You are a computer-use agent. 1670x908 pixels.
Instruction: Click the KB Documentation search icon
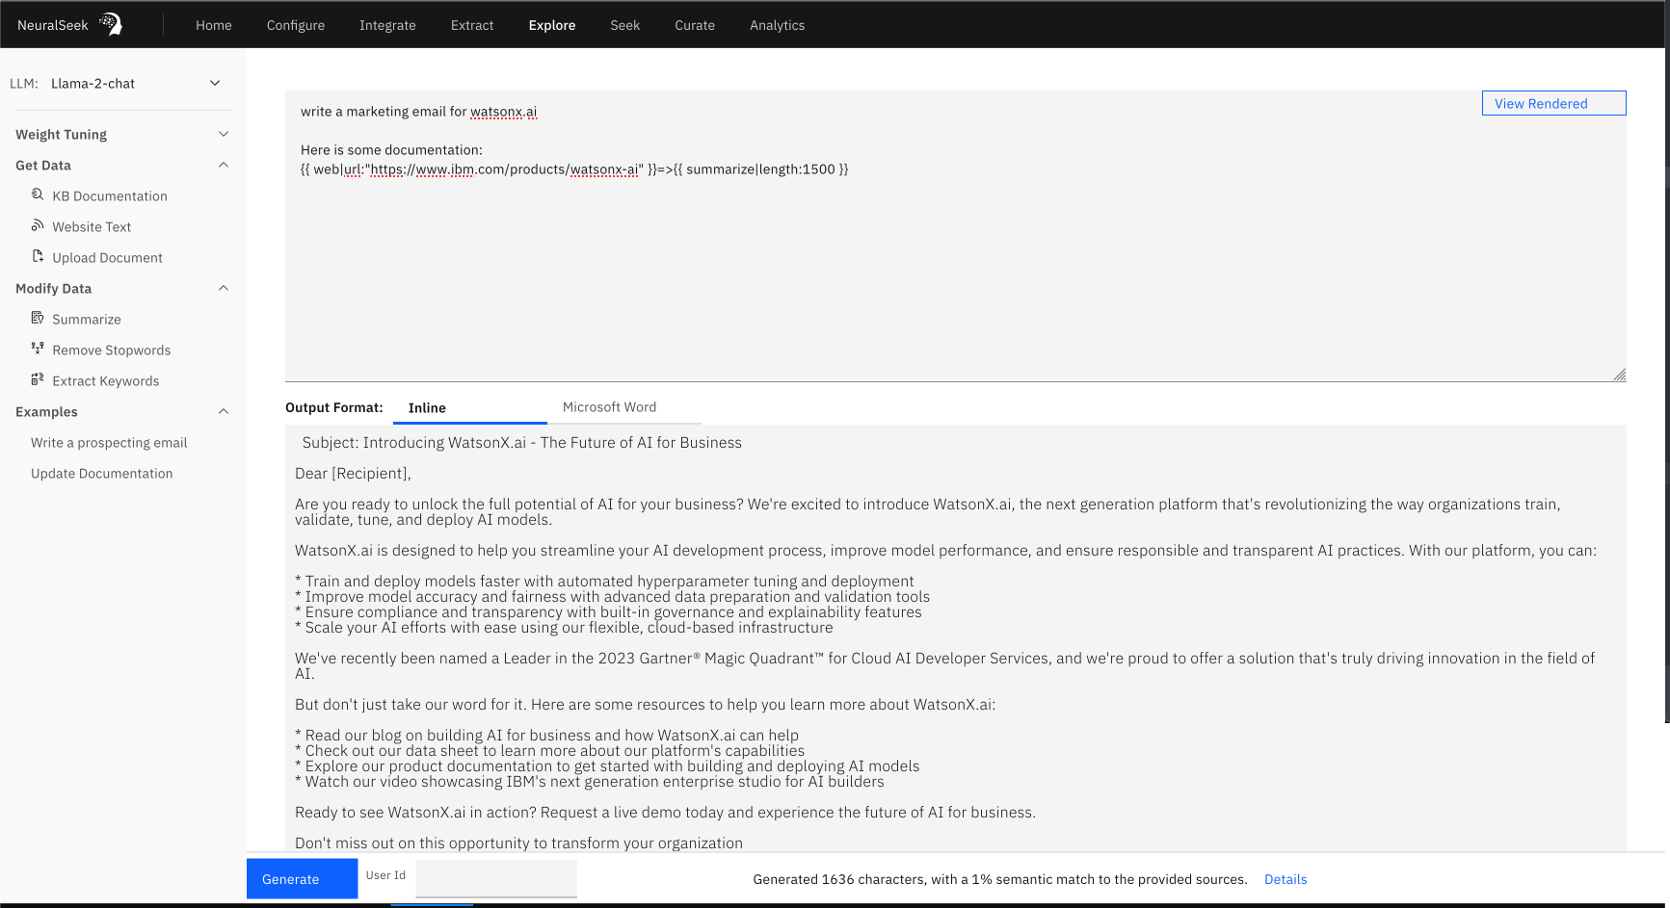(x=38, y=195)
